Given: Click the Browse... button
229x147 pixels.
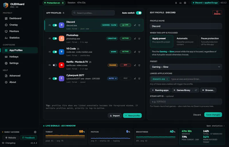Looking at the screenshot, I should (x=208, y=90).
